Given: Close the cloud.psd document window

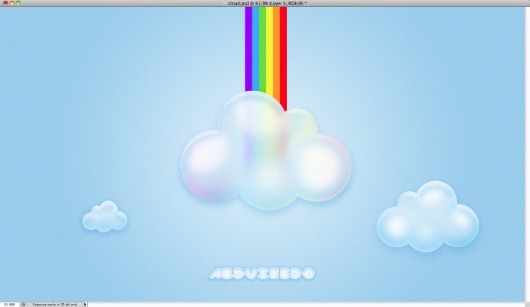Looking at the screenshot, I should (x=5, y=2).
